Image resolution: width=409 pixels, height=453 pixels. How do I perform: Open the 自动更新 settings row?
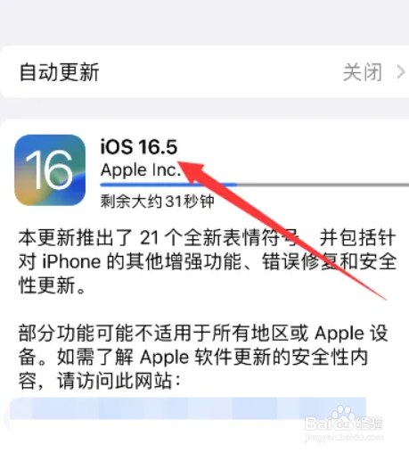tap(204, 72)
